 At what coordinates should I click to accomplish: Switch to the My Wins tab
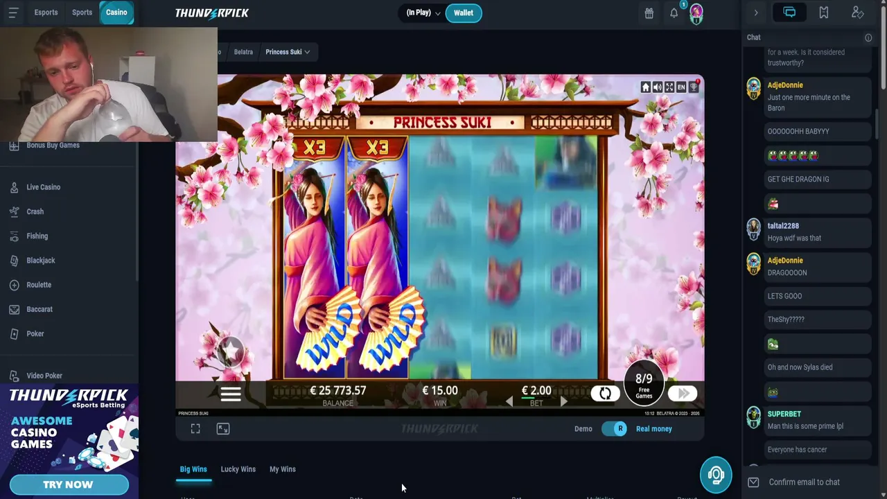coord(282,469)
